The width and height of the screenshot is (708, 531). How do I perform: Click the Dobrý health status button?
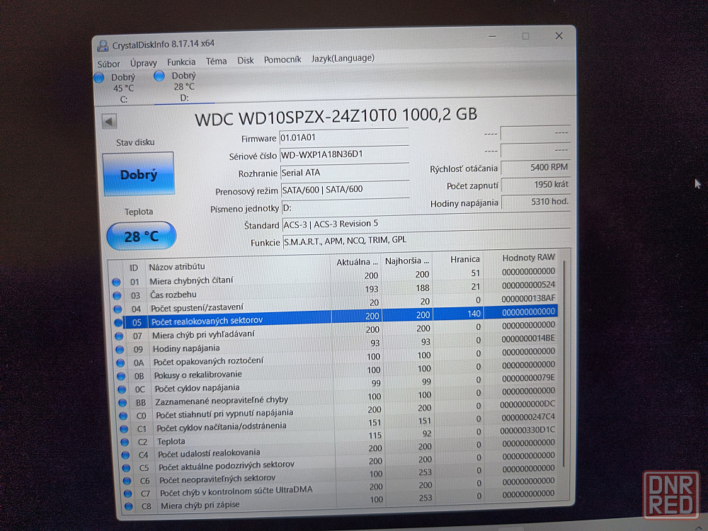(139, 174)
